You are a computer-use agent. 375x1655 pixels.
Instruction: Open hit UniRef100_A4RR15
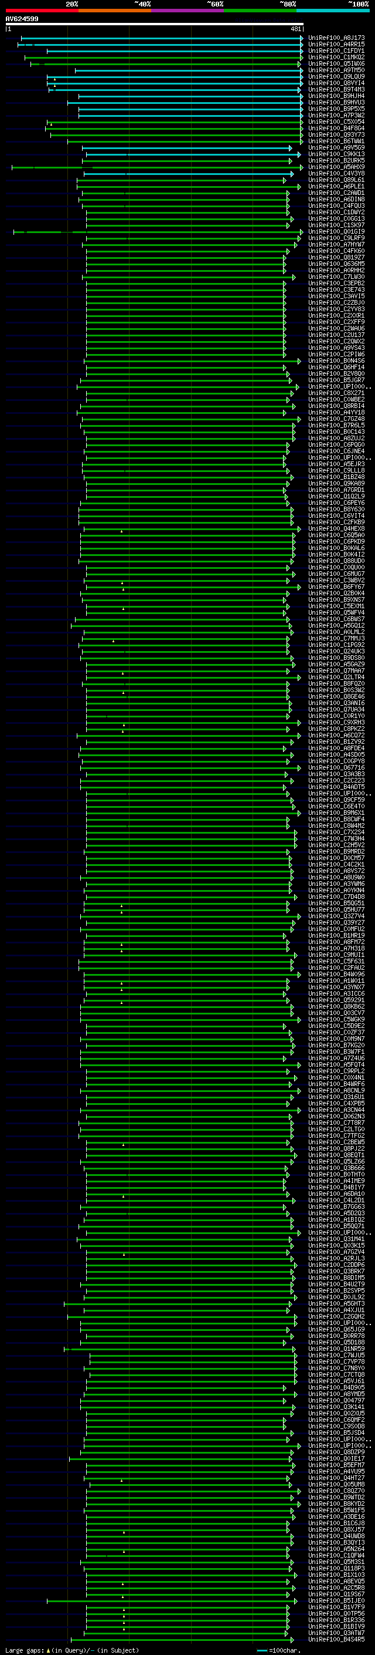pos(336,45)
